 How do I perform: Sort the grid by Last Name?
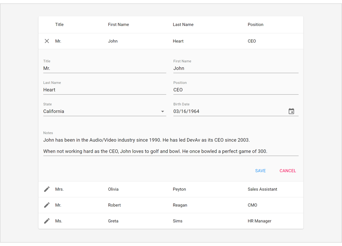[183, 24]
